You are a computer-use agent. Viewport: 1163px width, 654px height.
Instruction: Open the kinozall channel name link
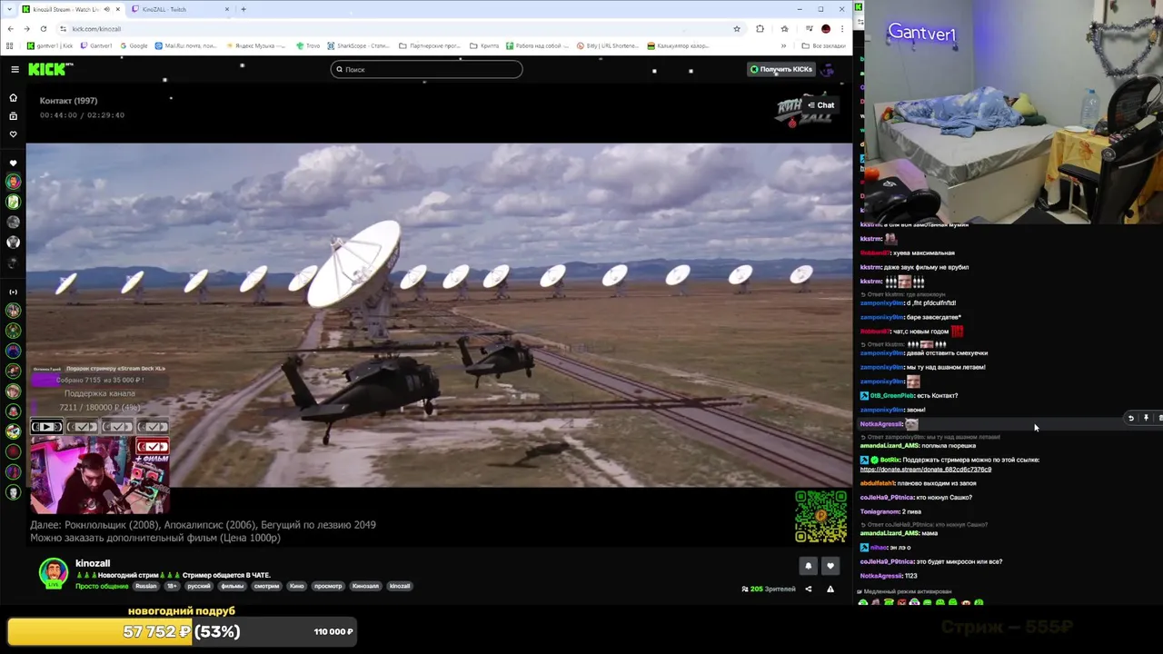tap(93, 563)
